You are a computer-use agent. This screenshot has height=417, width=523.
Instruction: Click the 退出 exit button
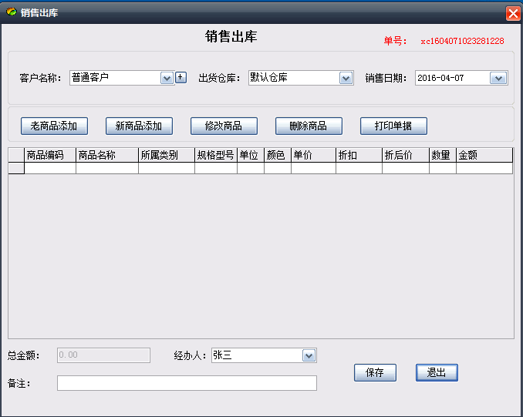tap(437, 372)
